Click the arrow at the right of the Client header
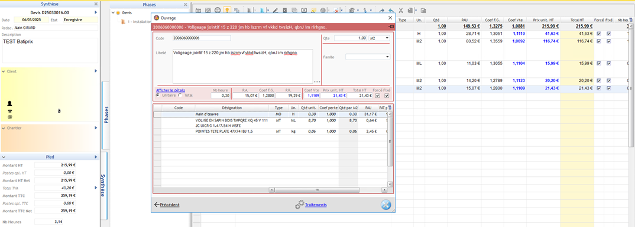This screenshot has height=227, width=635. coord(96,71)
